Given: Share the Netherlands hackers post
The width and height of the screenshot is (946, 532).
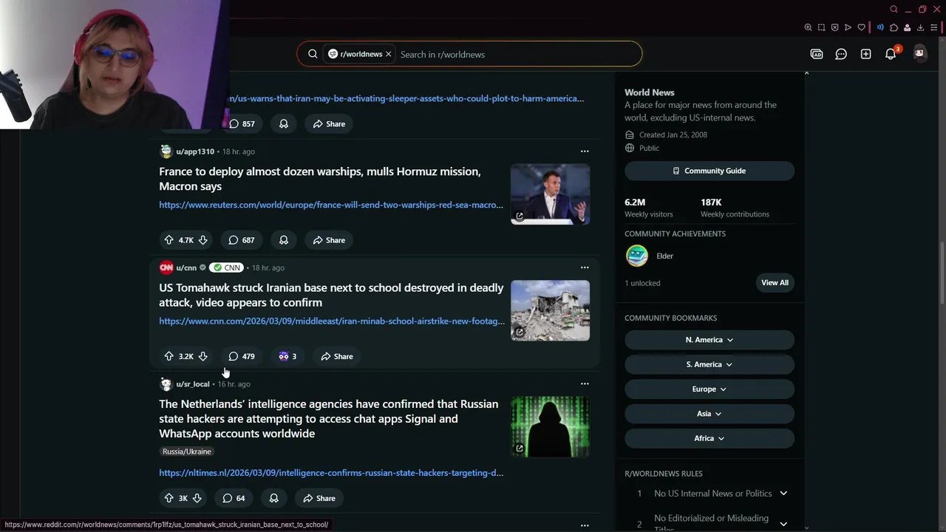Looking at the screenshot, I should [319, 498].
